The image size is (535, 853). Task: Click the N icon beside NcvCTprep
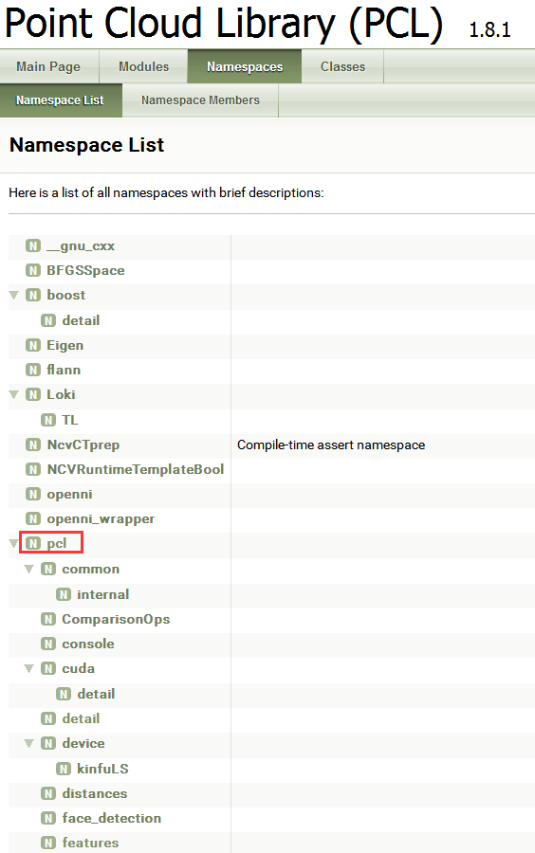(x=33, y=445)
